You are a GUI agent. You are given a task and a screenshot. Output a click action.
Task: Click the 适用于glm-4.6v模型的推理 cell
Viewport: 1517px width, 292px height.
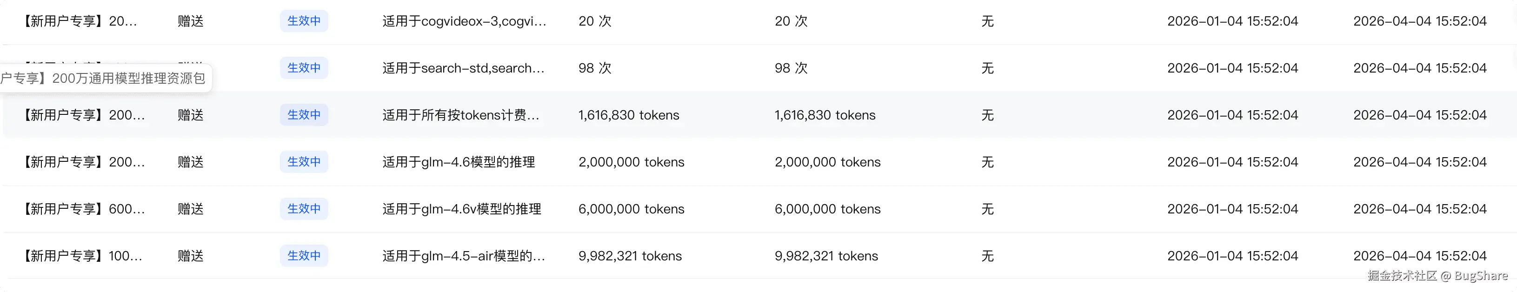pyautogui.click(x=461, y=209)
